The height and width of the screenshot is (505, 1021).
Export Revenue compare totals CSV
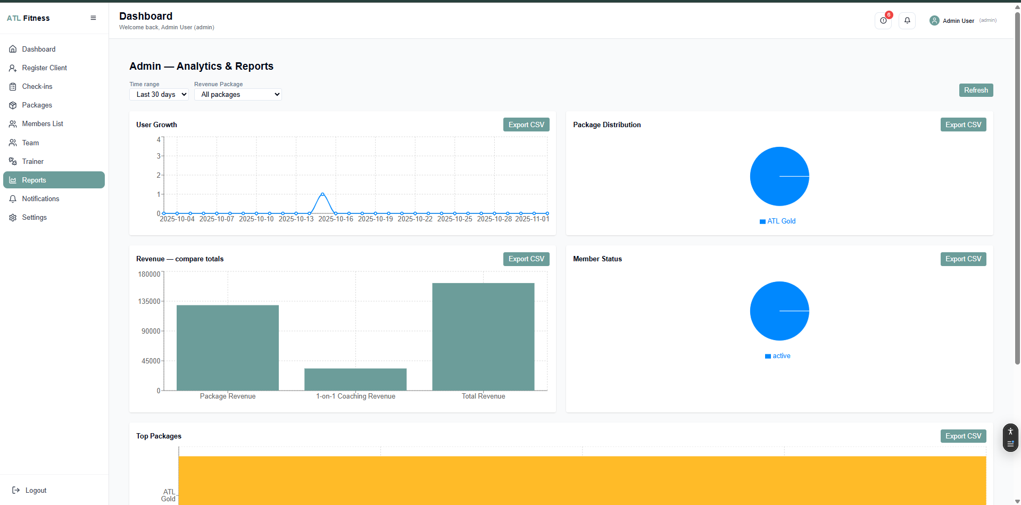[526, 259]
